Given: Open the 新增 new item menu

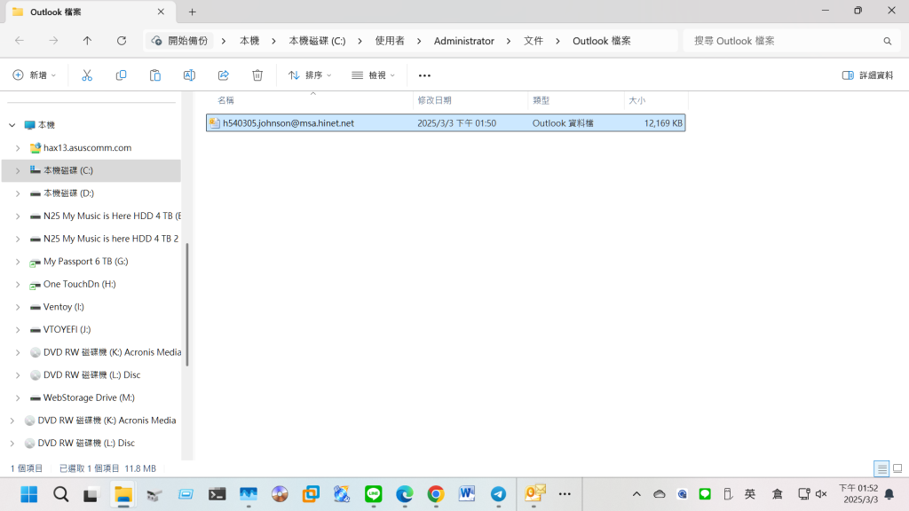Looking at the screenshot, I should (x=35, y=75).
